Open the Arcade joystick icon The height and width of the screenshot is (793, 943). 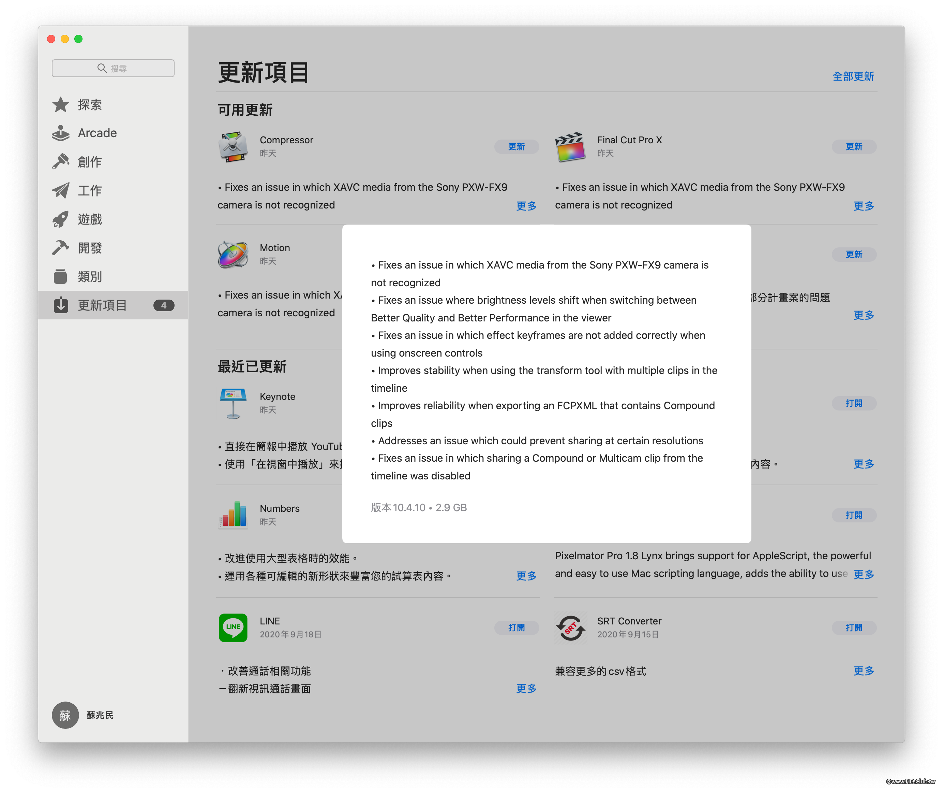(61, 133)
